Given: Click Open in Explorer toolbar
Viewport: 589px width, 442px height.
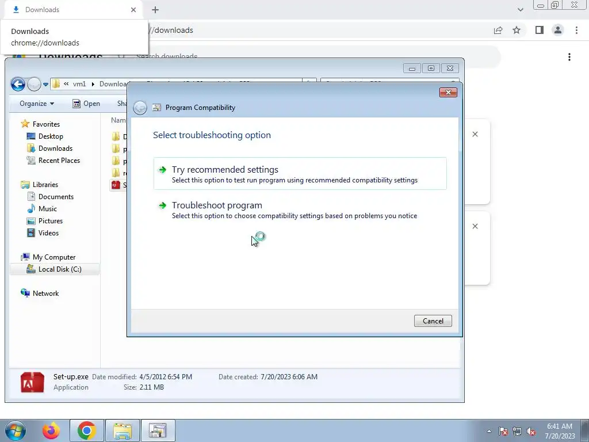Looking at the screenshot, I should pos(86,104).
